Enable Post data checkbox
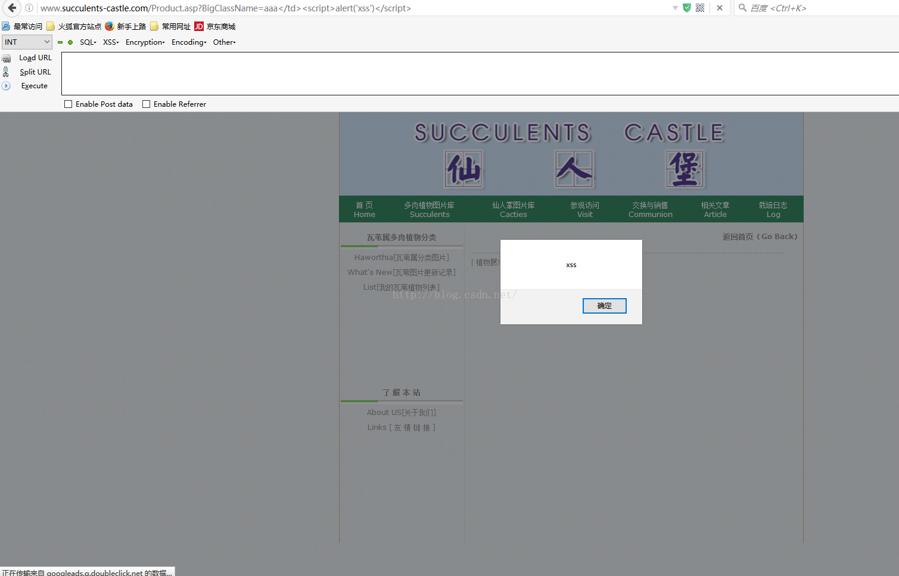 tap(69, 104)
